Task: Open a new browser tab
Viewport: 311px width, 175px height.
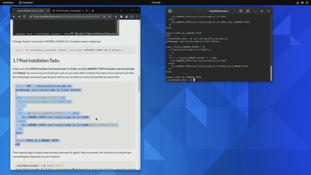Action: pyautogui.click(x=93, y=11)
